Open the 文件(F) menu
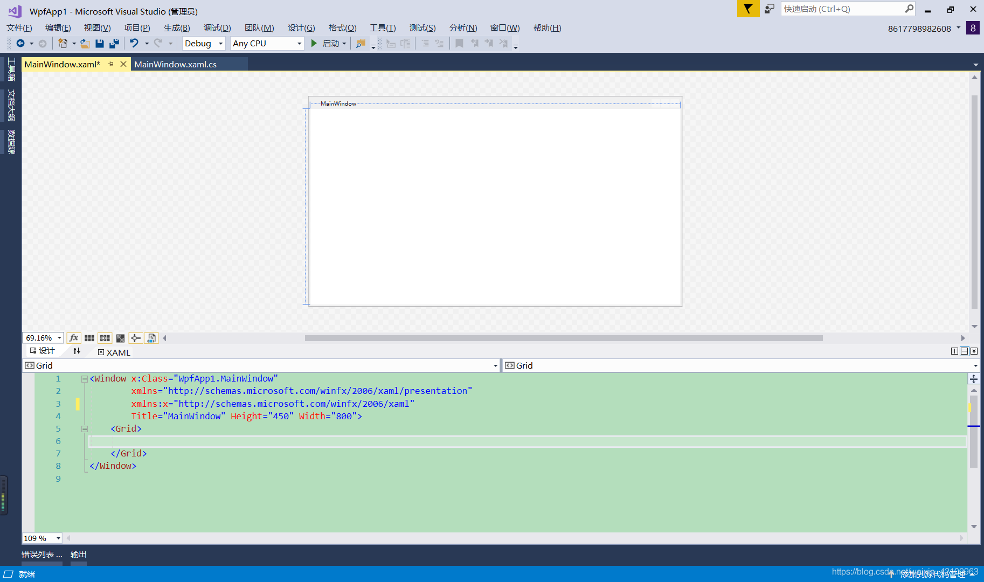 pos(19,28)
